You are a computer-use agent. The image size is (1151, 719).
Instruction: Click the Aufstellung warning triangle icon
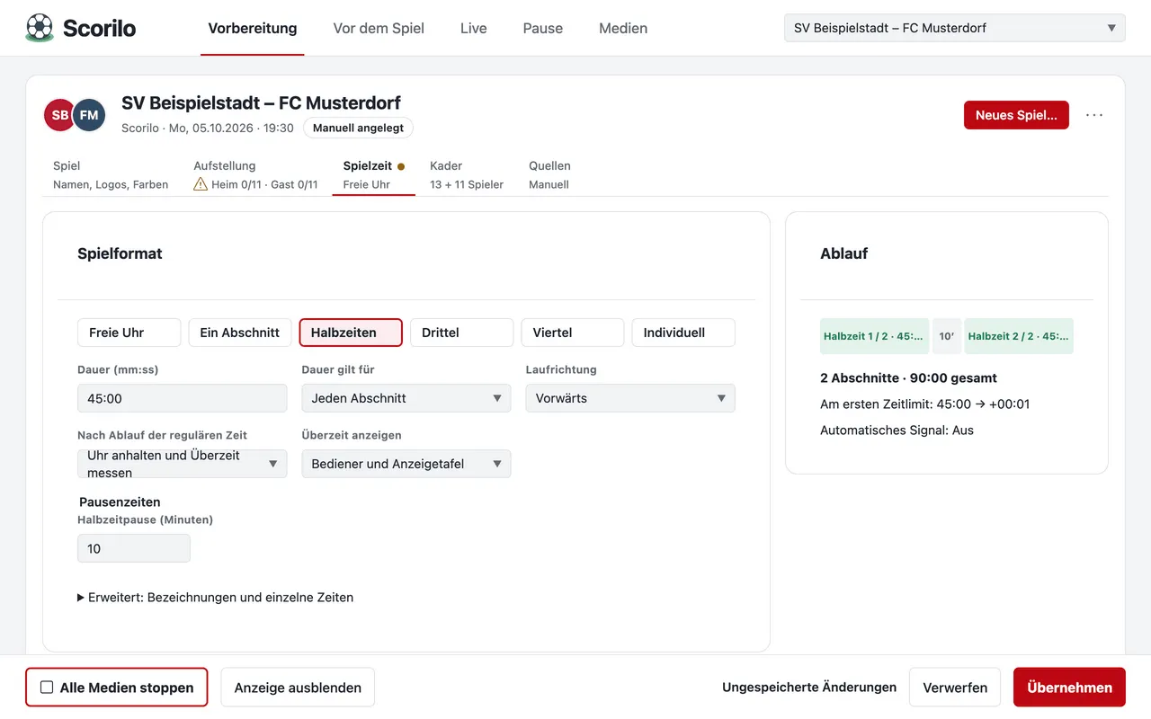(x=201, y=184)
